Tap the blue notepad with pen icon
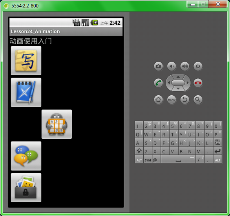 pyautogui.click(x=26, y=93)
